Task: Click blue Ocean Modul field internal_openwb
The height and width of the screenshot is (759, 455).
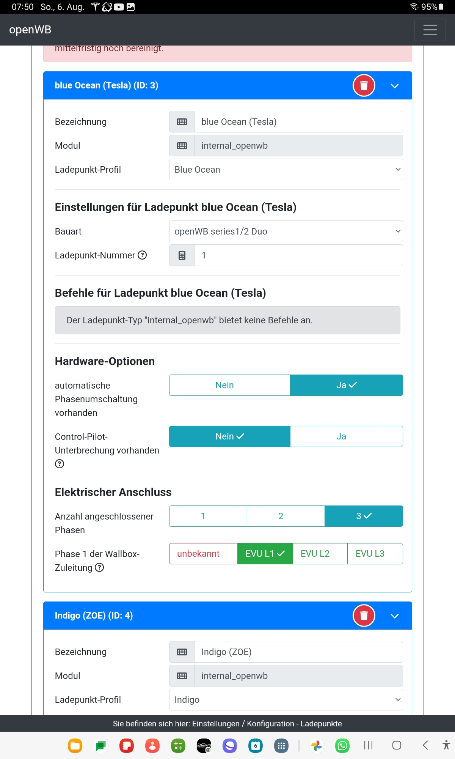Action: (298, 146)
